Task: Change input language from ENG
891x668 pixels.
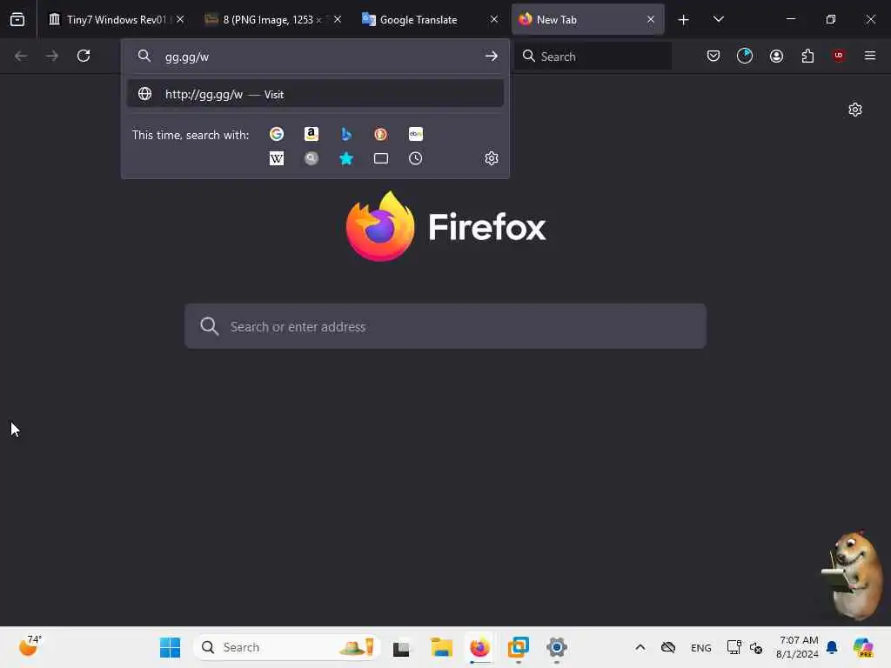Action: (701, 647)
